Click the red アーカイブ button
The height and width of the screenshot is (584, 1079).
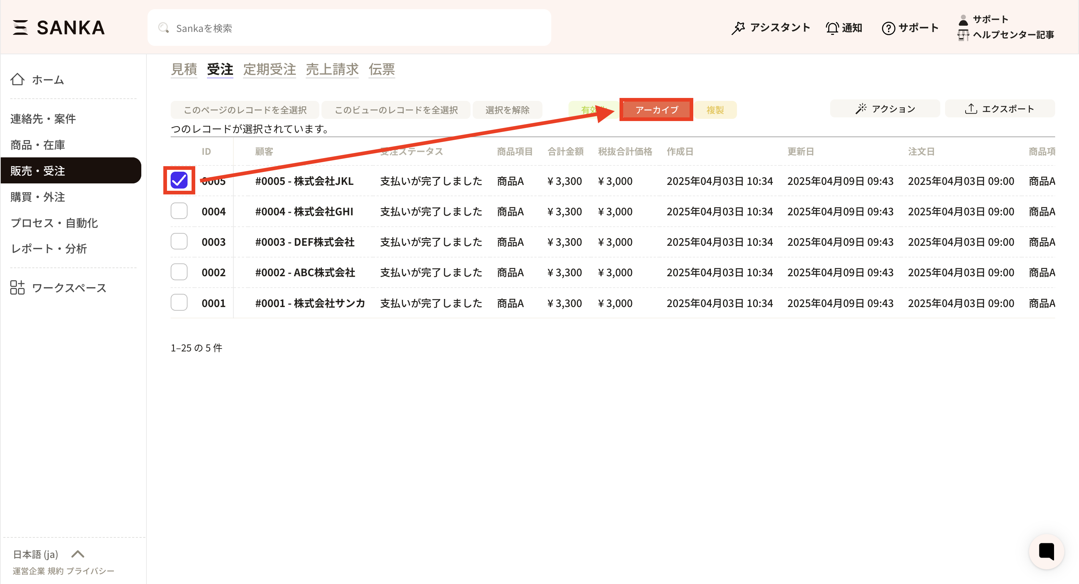click(656, 110)
